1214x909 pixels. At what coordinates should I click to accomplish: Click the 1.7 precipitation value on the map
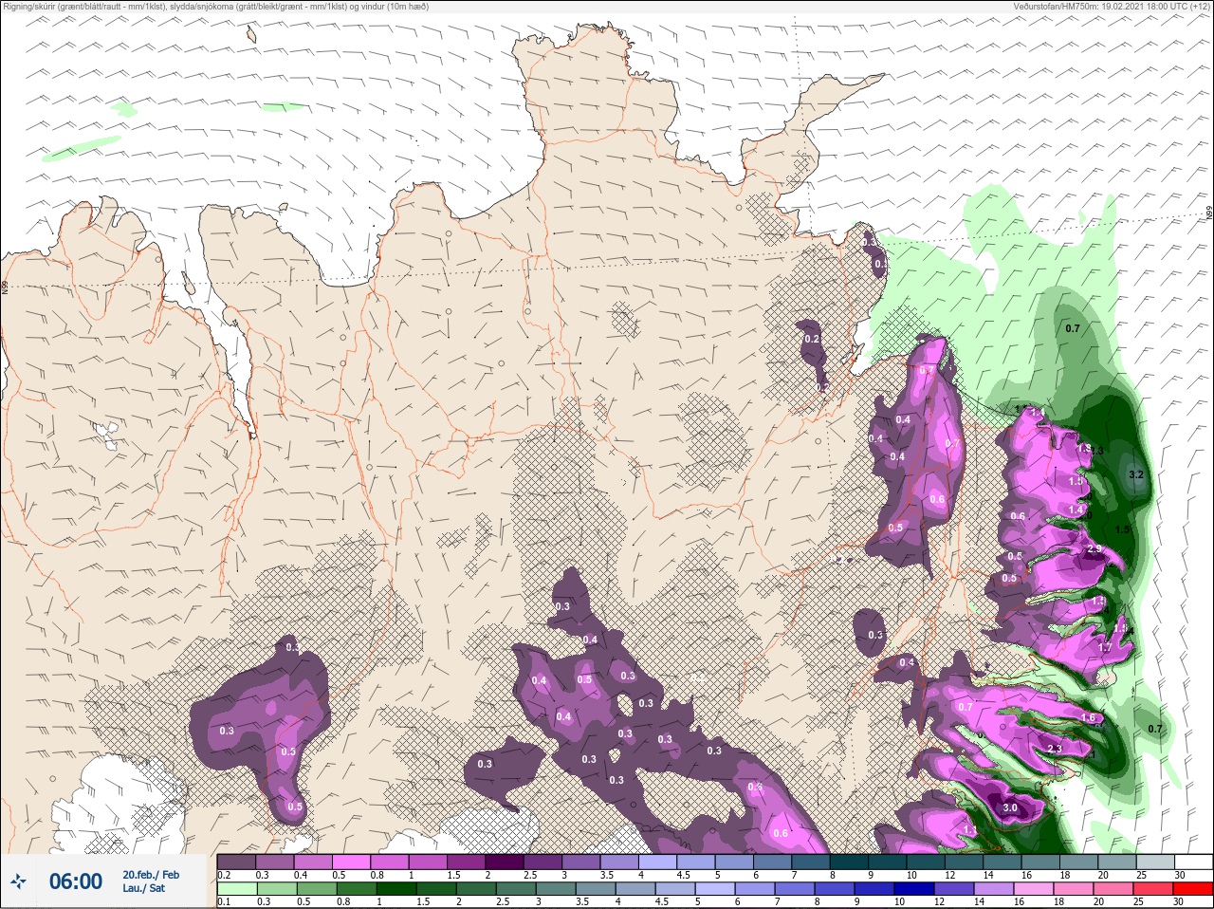pos(1105,647)
